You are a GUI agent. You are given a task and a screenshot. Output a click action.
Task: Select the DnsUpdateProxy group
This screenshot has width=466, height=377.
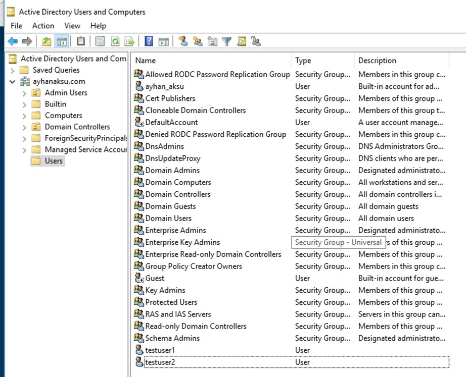[173, 158]
